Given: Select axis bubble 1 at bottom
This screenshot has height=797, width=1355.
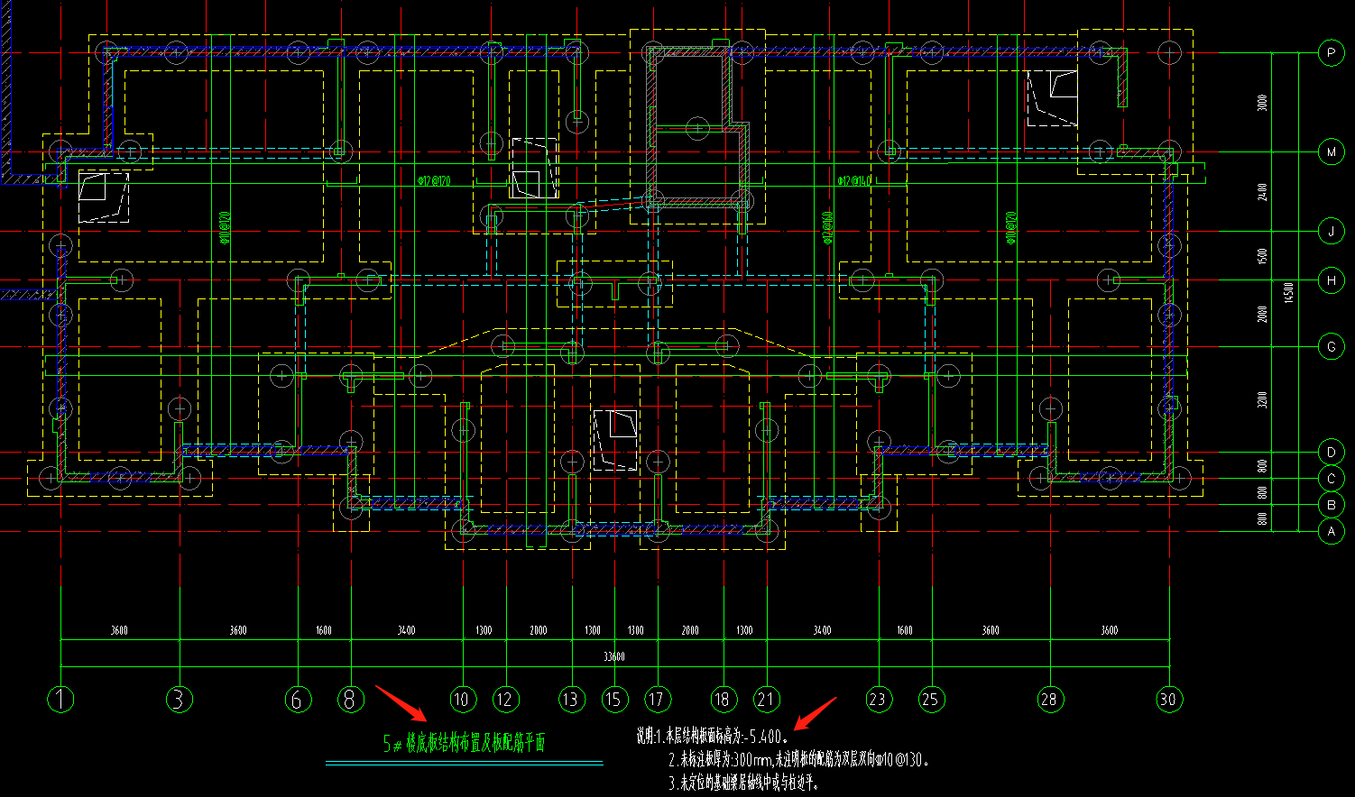Looking at the screenshot, I should tap(60, 699).
